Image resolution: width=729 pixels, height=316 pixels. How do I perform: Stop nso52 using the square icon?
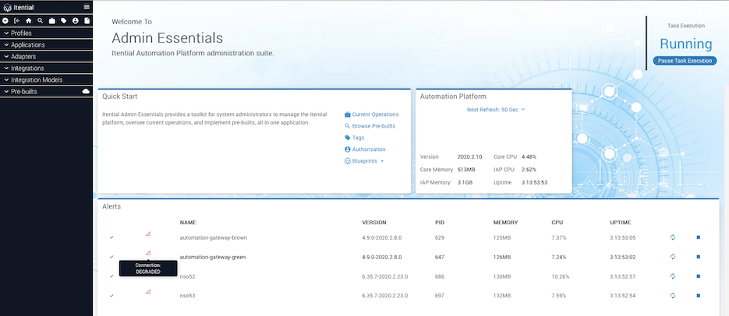click(699, 276)
